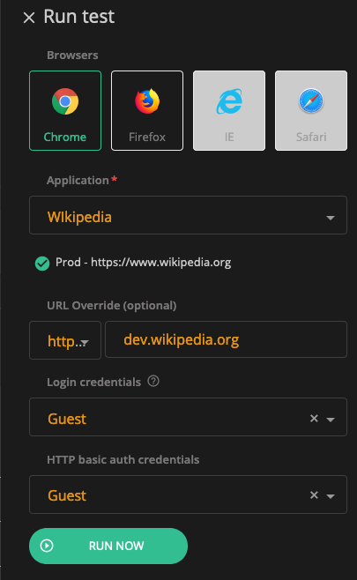Image resolution: width=357 pixels, height=580 pixels.
Task: Select the IE browser tile
Action: click(229, 110)
